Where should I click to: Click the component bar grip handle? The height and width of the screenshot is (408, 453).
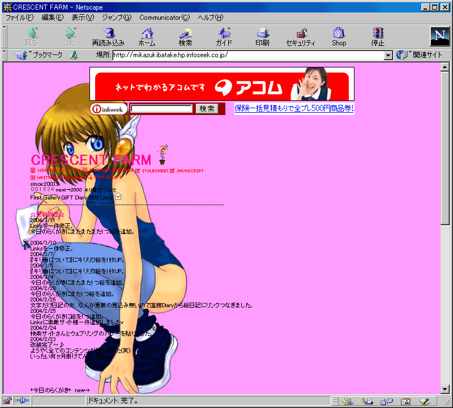tap(335, 401)
